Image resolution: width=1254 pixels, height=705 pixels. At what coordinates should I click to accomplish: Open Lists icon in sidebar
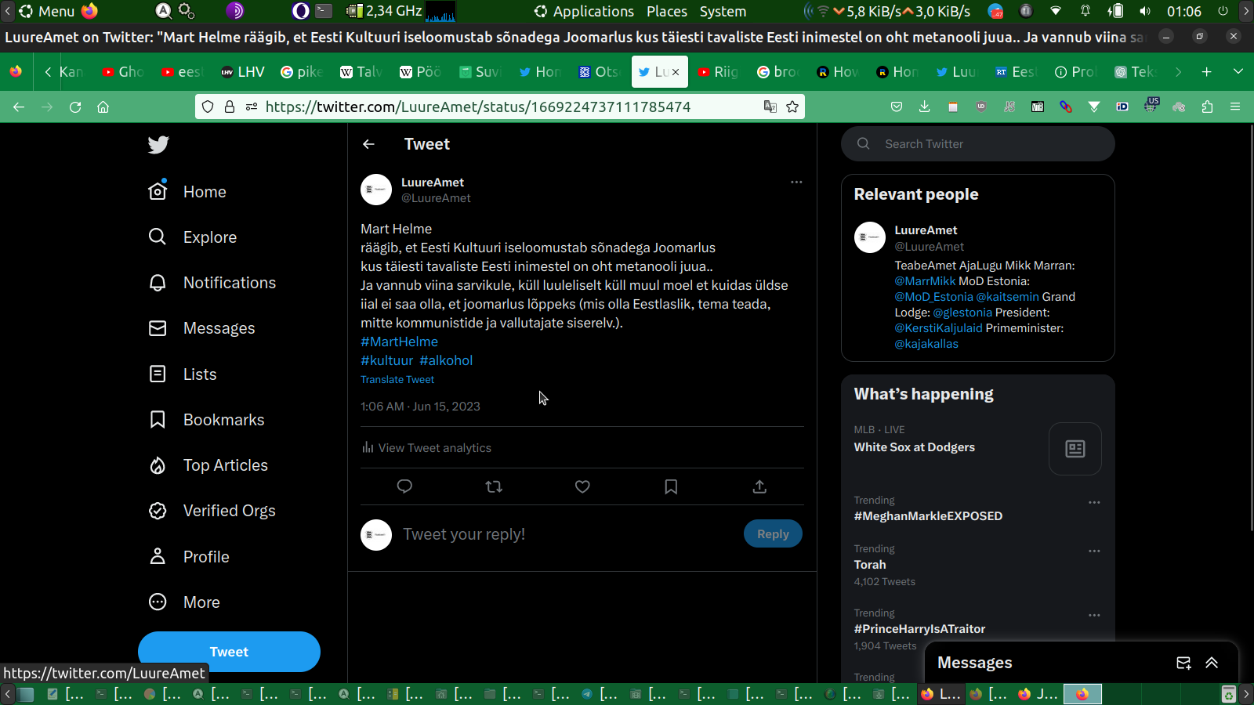(x=158, y=374)
